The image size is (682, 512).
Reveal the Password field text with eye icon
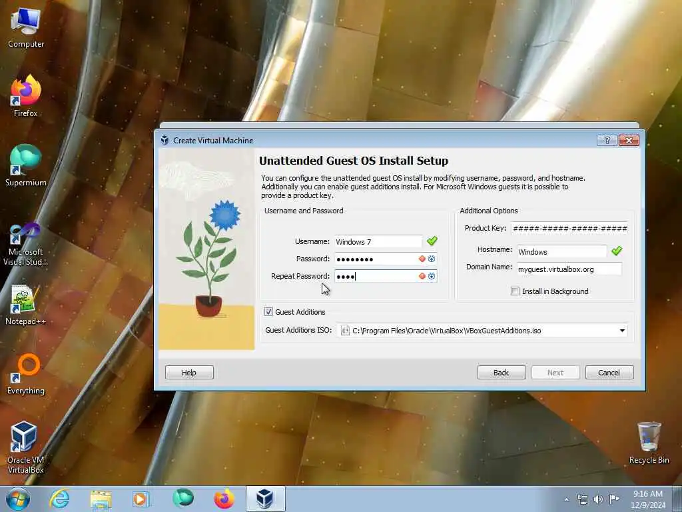pos(432,259)
